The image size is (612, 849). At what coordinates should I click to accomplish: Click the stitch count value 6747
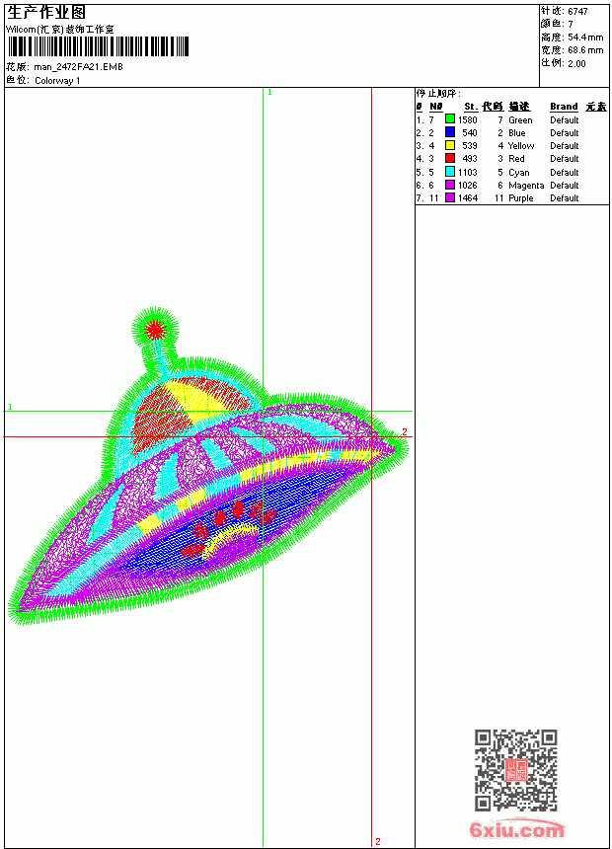[x=577, y=11]
